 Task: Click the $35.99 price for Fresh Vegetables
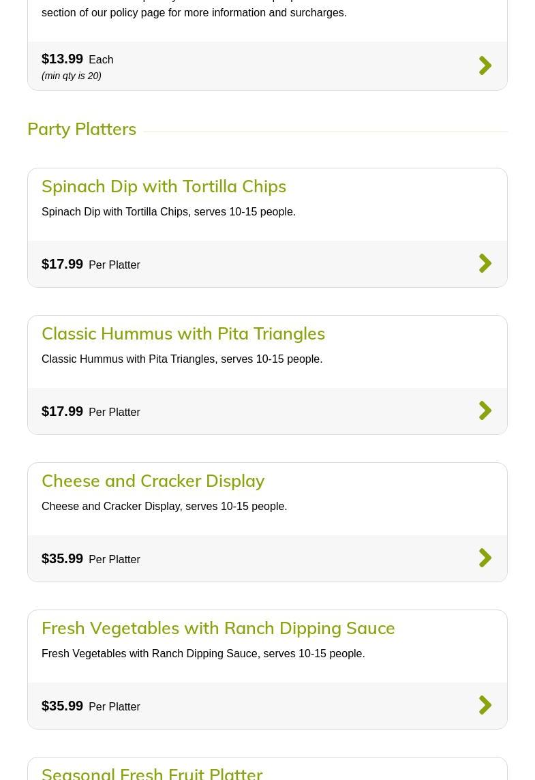coord(63,706)
